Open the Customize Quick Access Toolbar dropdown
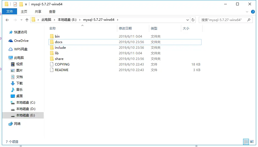This screenshot has height=147, width=258. click(x=26, y=5)
